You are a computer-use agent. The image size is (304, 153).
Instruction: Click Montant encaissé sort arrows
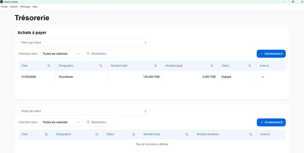coord(251,134)
